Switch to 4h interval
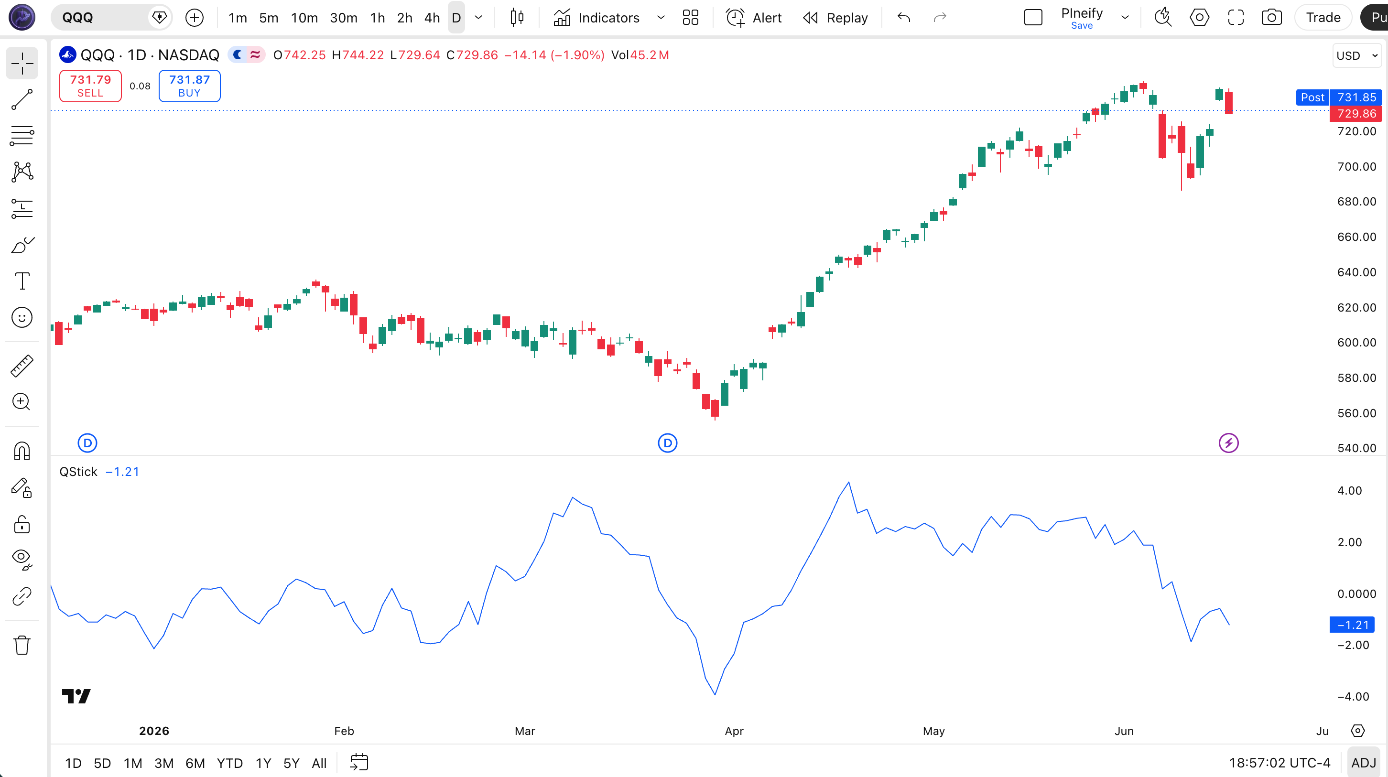 point(432,18)
